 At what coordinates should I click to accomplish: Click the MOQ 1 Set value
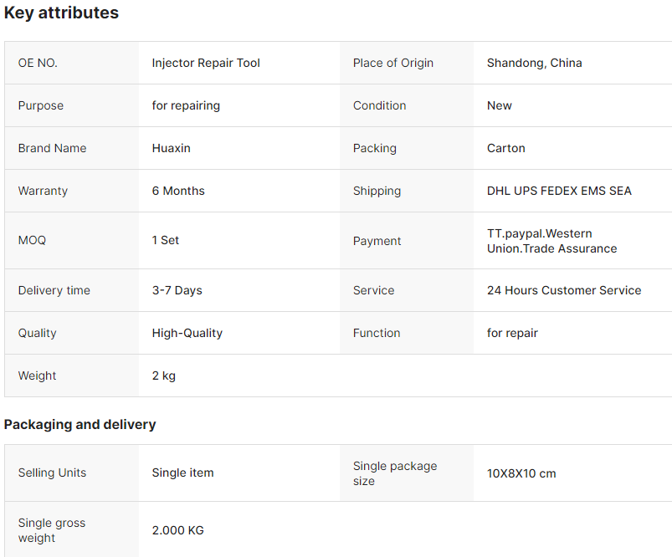pyautogui.click(x=166, y=240)
